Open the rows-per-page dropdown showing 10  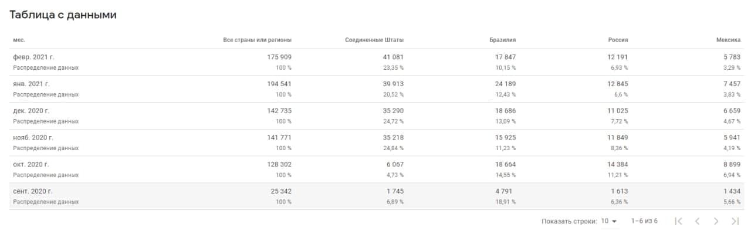tap(609, 221)
